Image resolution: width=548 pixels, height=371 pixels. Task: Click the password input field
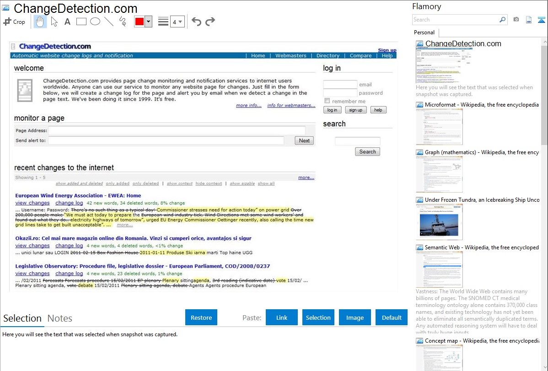pyautogui.click(x=340, y=93)
